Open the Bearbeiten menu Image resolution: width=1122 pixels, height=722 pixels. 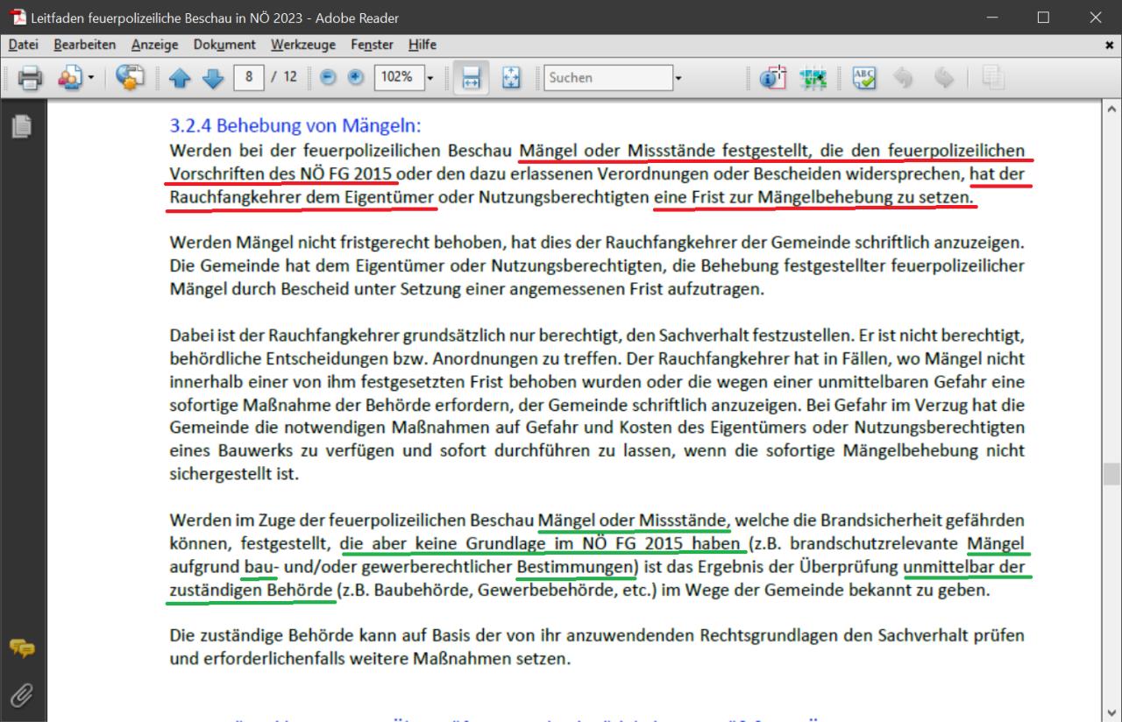click(84, 45)
